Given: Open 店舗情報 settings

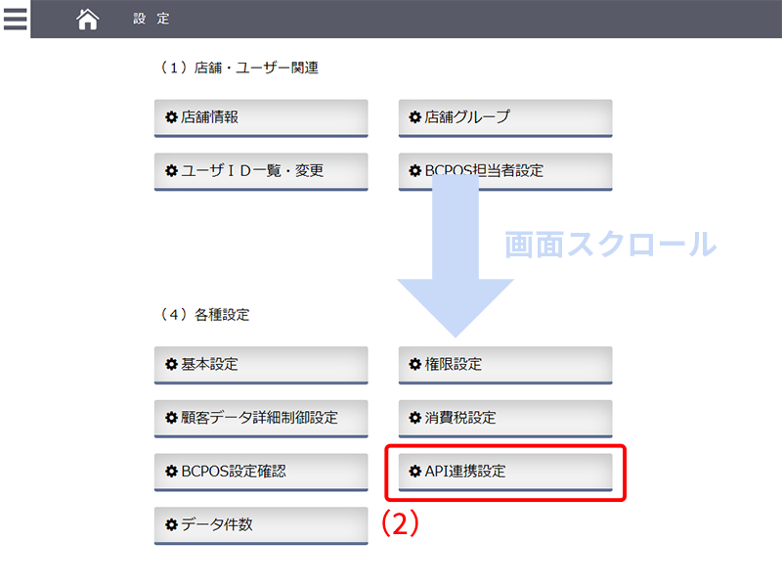Looking at the screenshot, I should (261, 117).
